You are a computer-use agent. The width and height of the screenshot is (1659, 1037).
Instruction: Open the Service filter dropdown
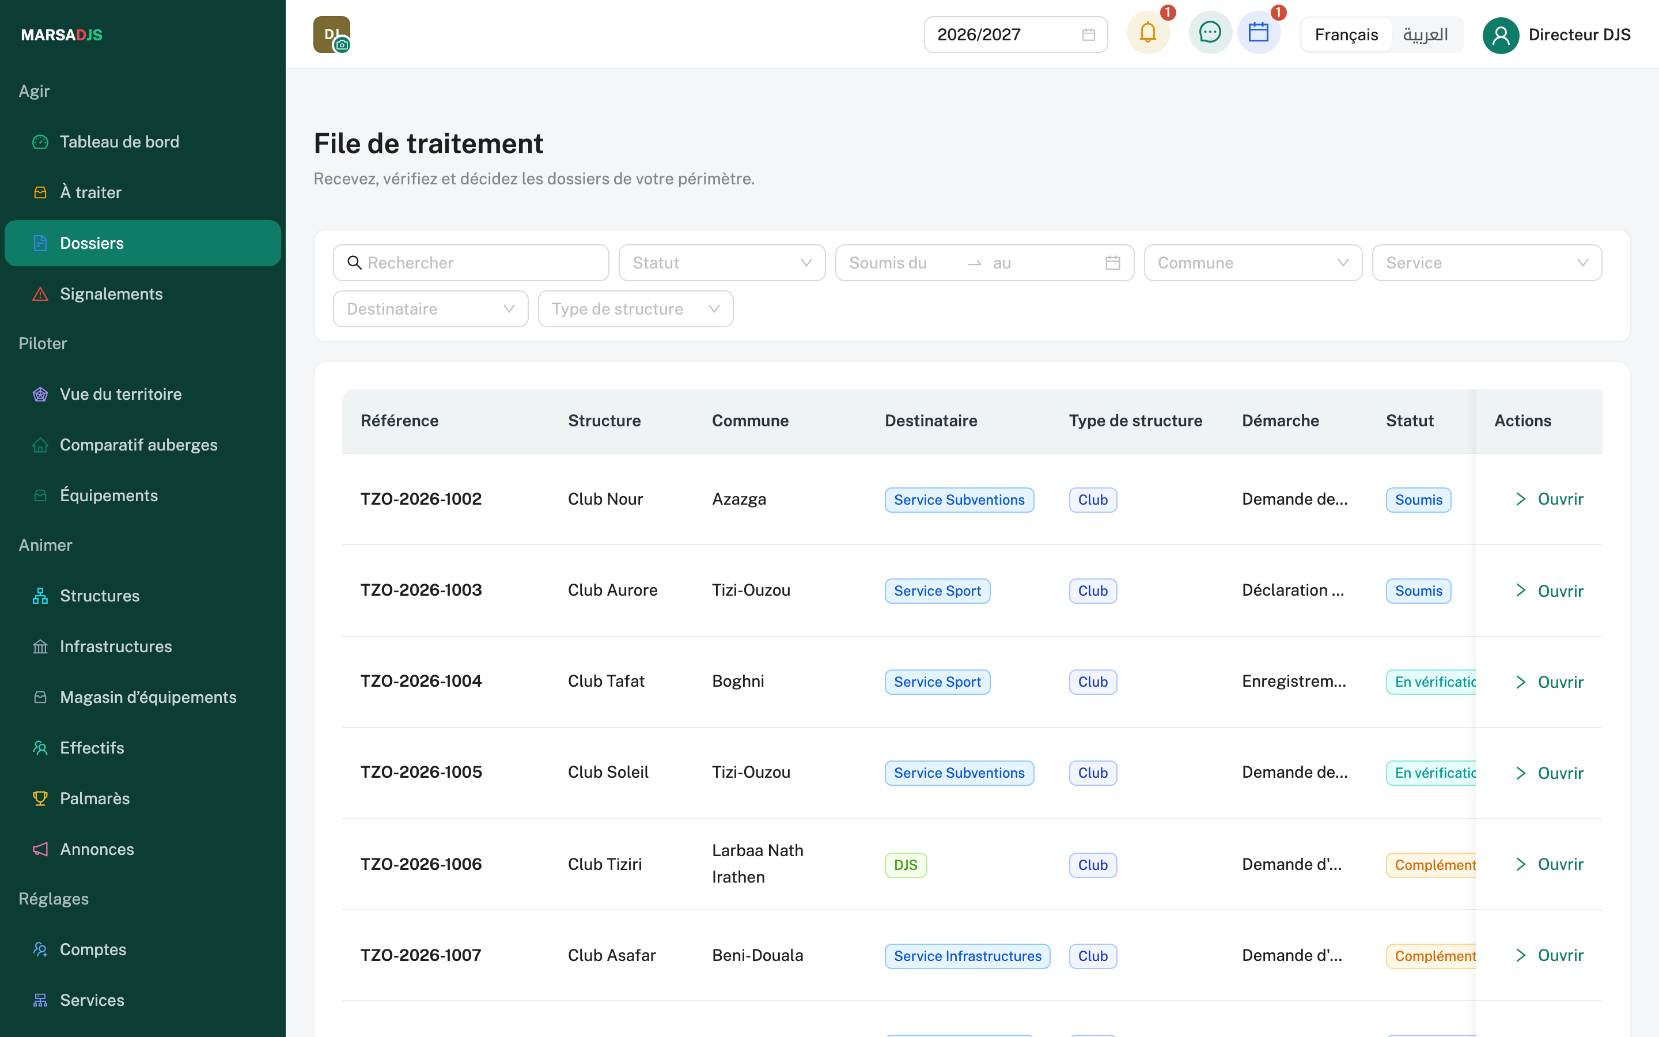1486,263
